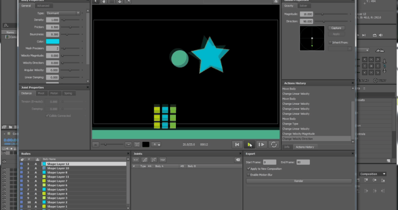398x210 pixels.
Task: Click the center anchor alignment icon
Action: tap(371, 66)
